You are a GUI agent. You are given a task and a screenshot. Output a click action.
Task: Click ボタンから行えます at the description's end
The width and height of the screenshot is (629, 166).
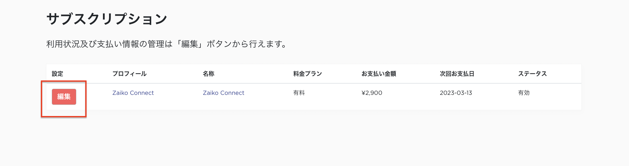(246, 44)
